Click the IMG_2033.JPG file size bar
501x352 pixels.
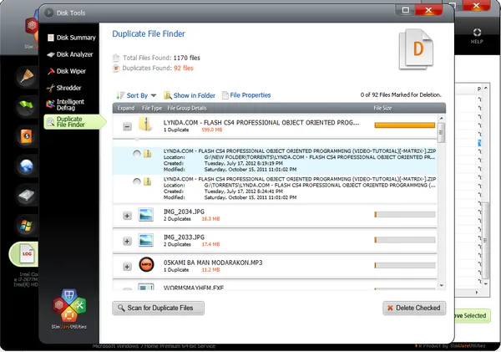(405, 240)
